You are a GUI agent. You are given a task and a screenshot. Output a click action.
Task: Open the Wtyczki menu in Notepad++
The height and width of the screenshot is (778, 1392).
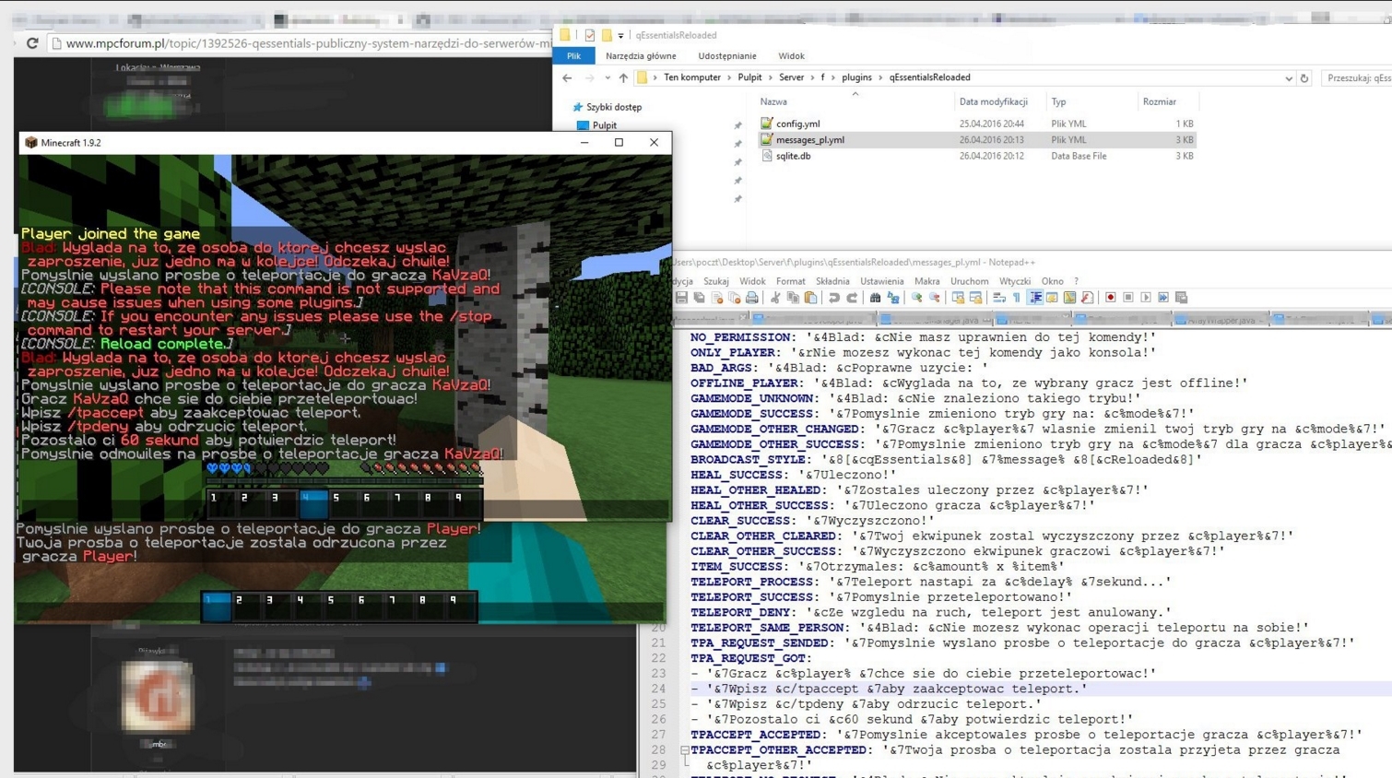tap(1015, 281)
